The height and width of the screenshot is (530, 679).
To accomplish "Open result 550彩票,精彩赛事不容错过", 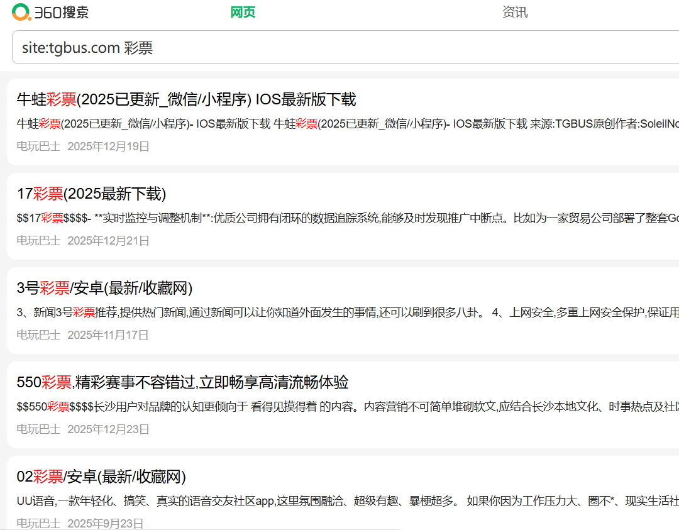I will pos(182,382).
